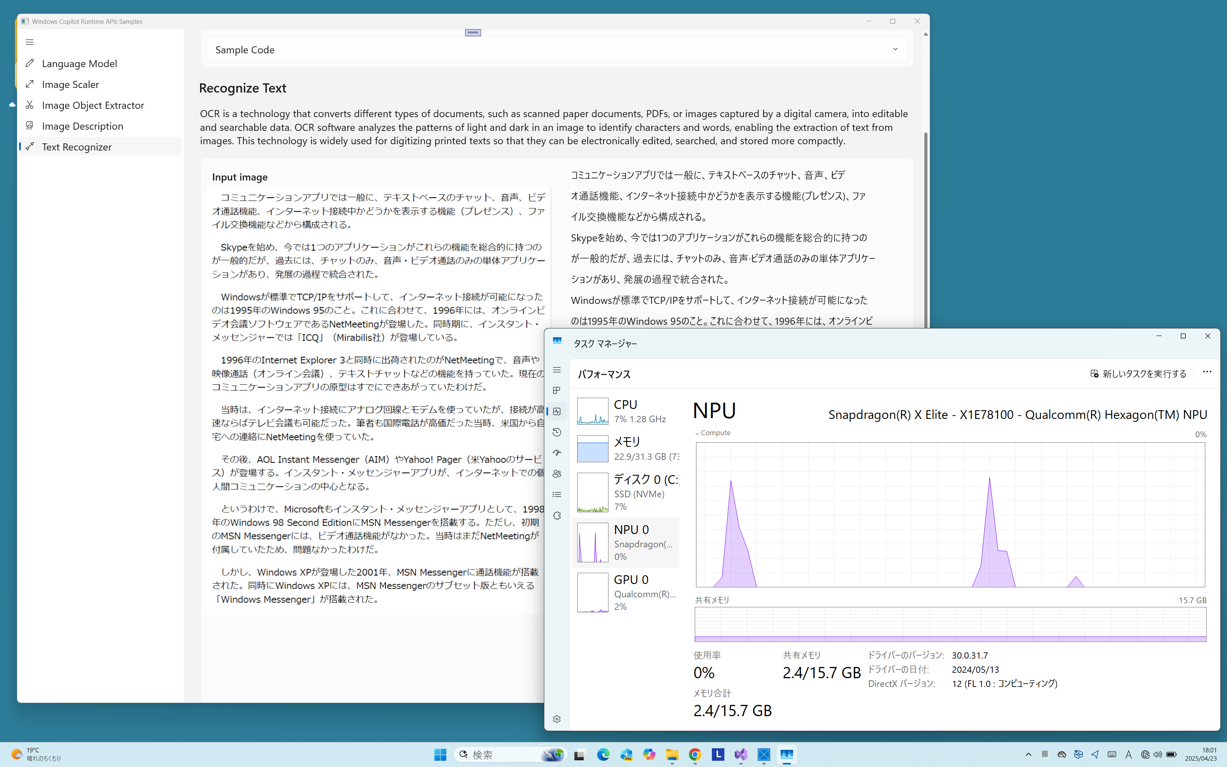Select GPU 0 performance graph thumbnail
Viewport: 1227px width, 767px height.
coord(592,592)
